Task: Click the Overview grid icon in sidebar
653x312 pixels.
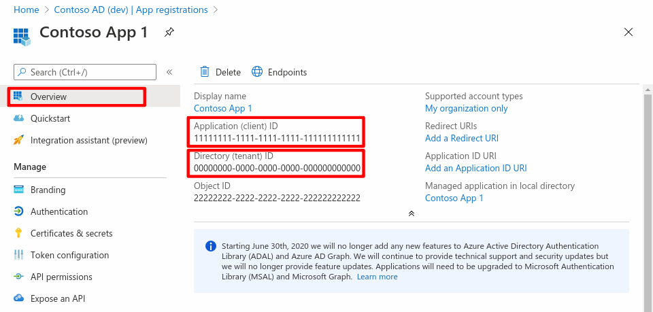Action: click(x=18, y=97)
